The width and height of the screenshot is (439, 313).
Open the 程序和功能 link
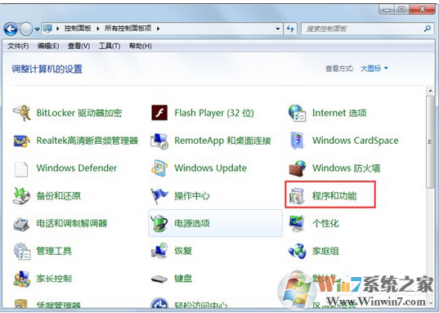click(x=334, y=196)
